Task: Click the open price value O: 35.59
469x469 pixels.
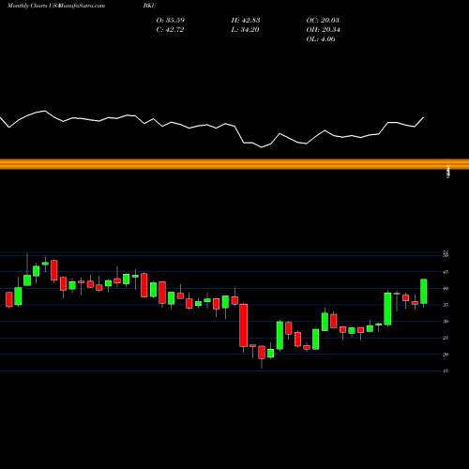Action: (x=171, y=21)
